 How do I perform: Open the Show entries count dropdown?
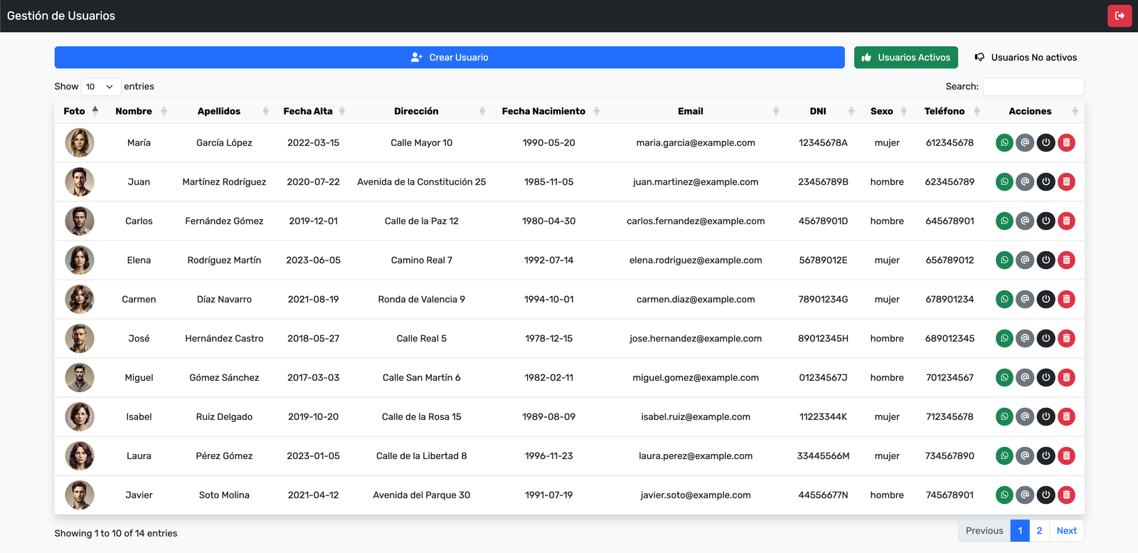(101, 87)
